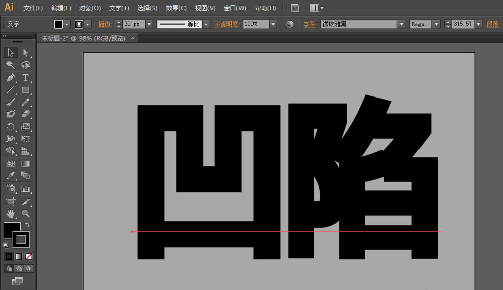Enable Draw Inside mode
Image resolution: width=503 pixels, height=290 pixels.
(29, 269)
